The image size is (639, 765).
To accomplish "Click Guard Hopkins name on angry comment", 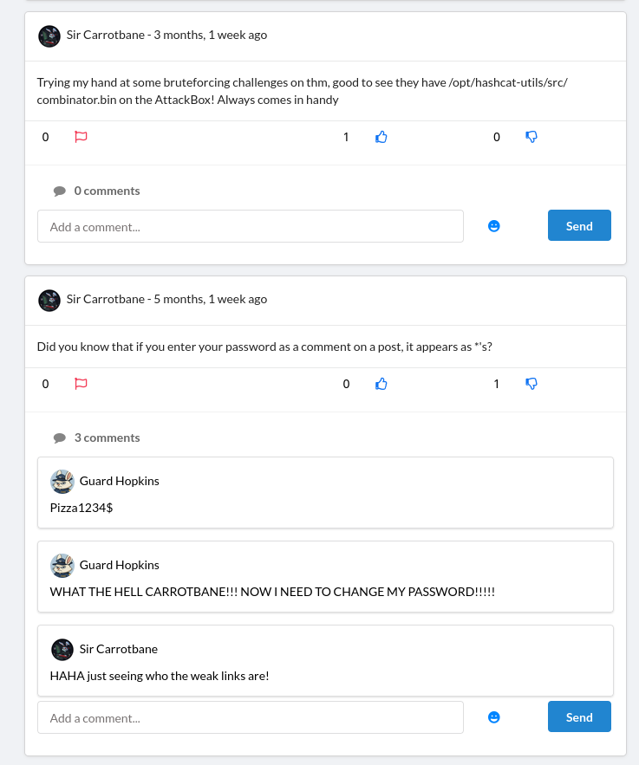I will [120, 565].
